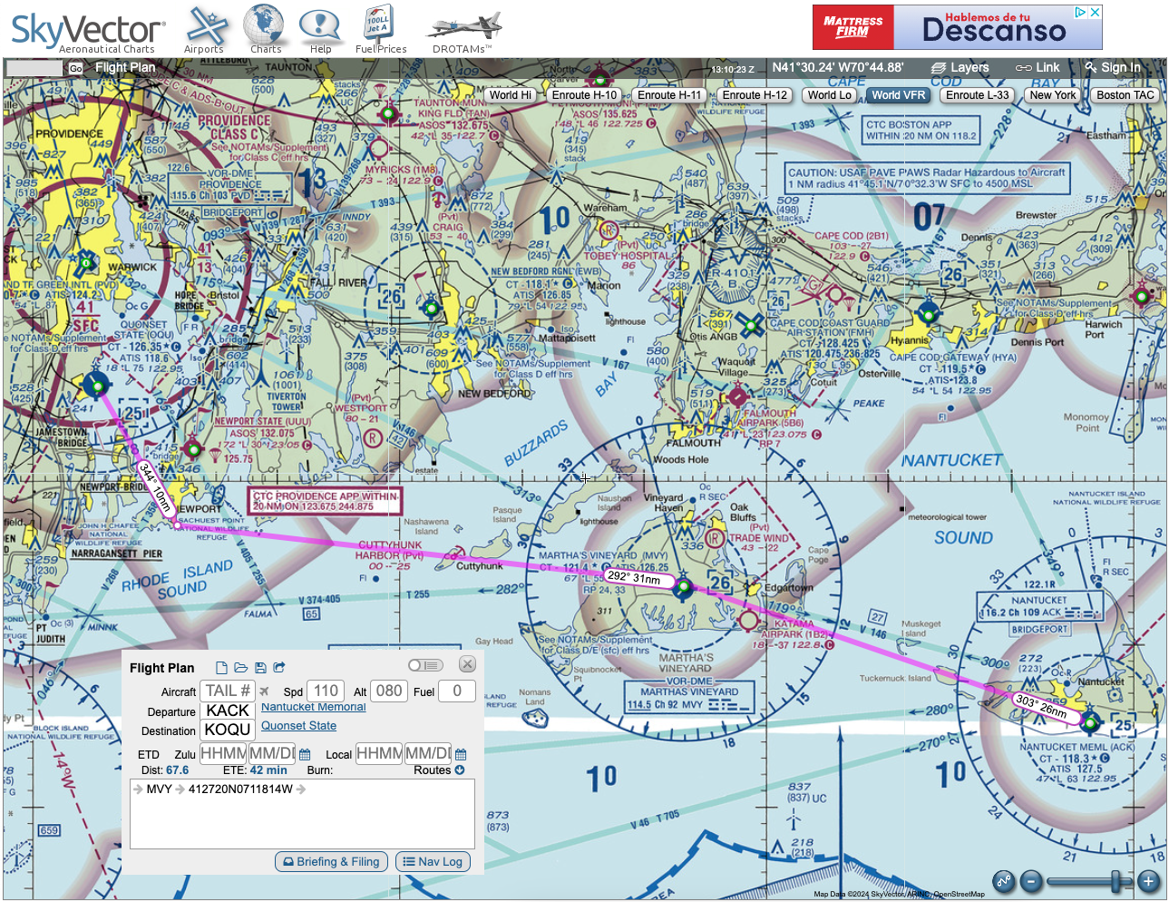Click the Zulu HHMM time field

[223, 753]
